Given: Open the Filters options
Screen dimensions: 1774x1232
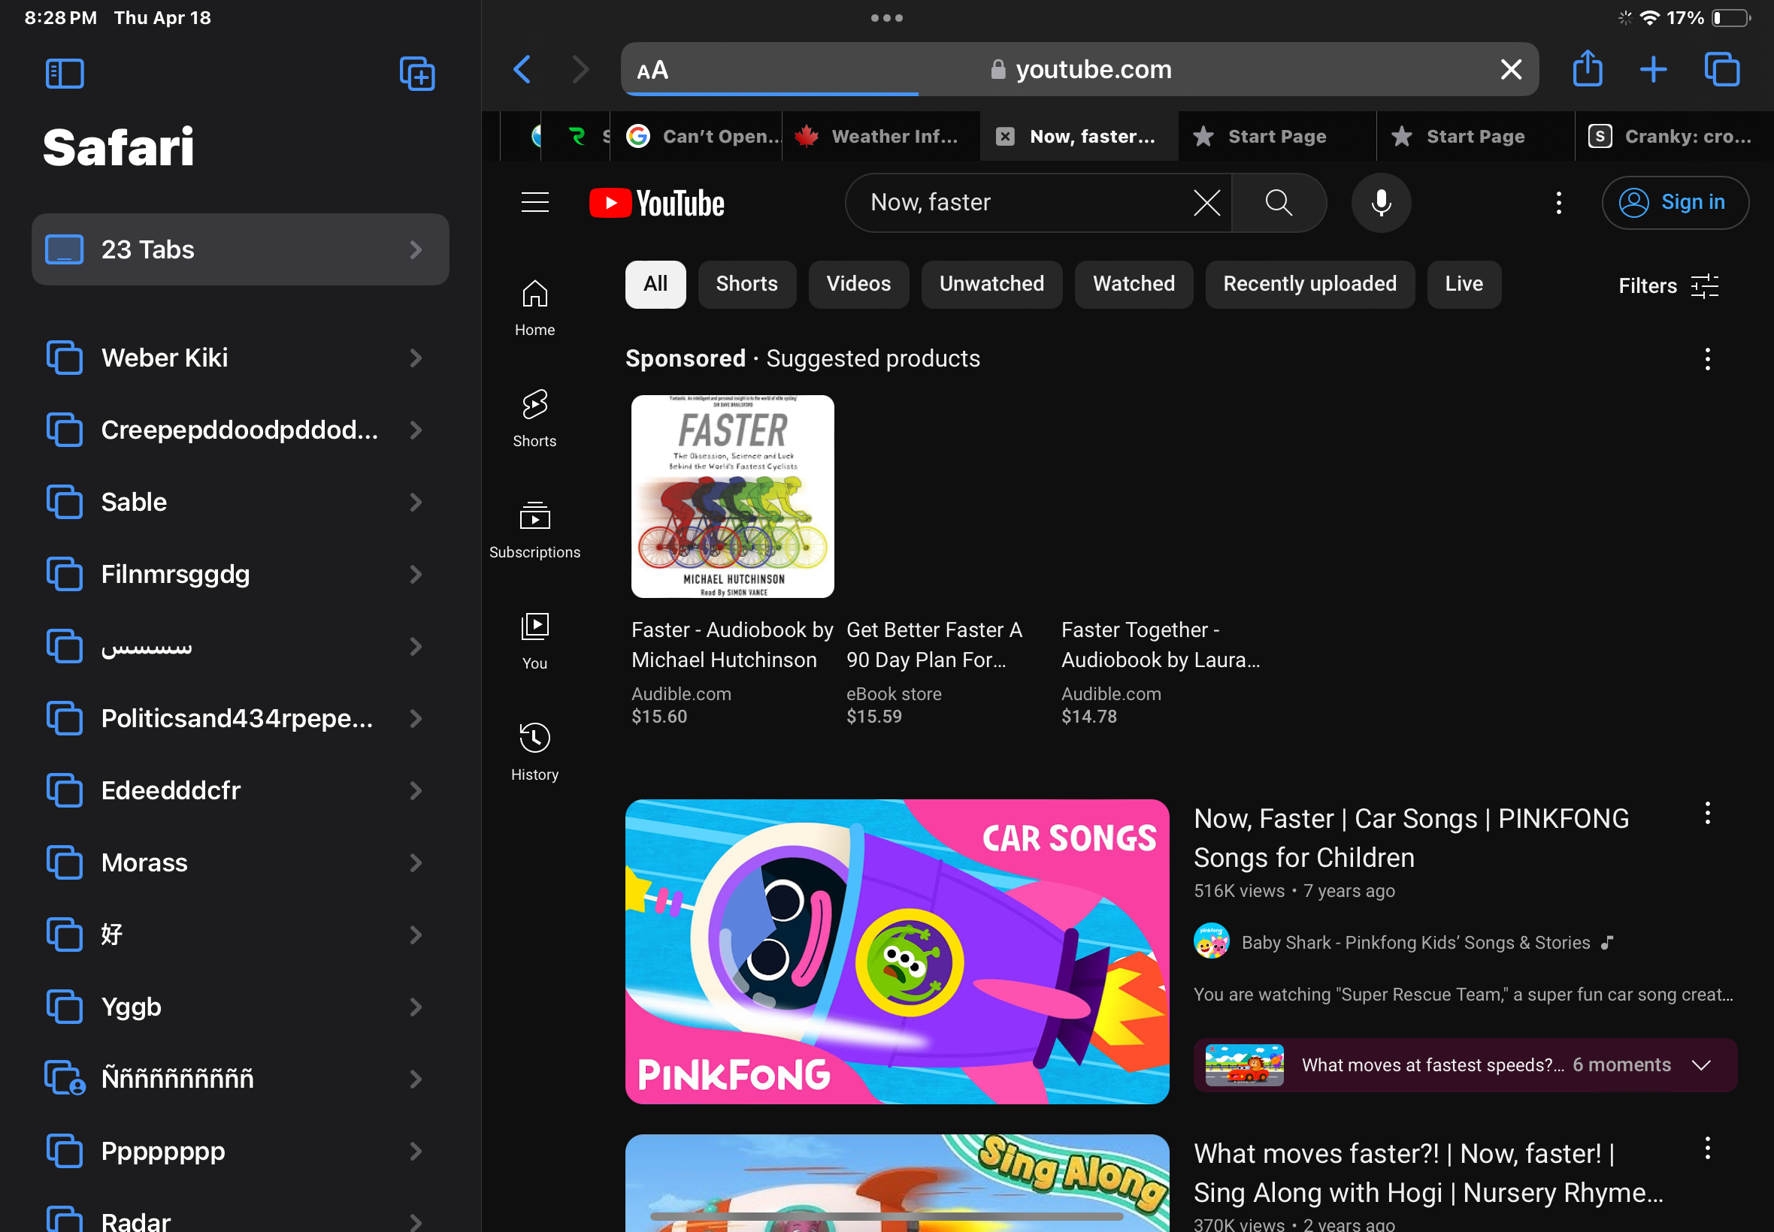Looking at the screenshot, I should [x=1668, y=285].
